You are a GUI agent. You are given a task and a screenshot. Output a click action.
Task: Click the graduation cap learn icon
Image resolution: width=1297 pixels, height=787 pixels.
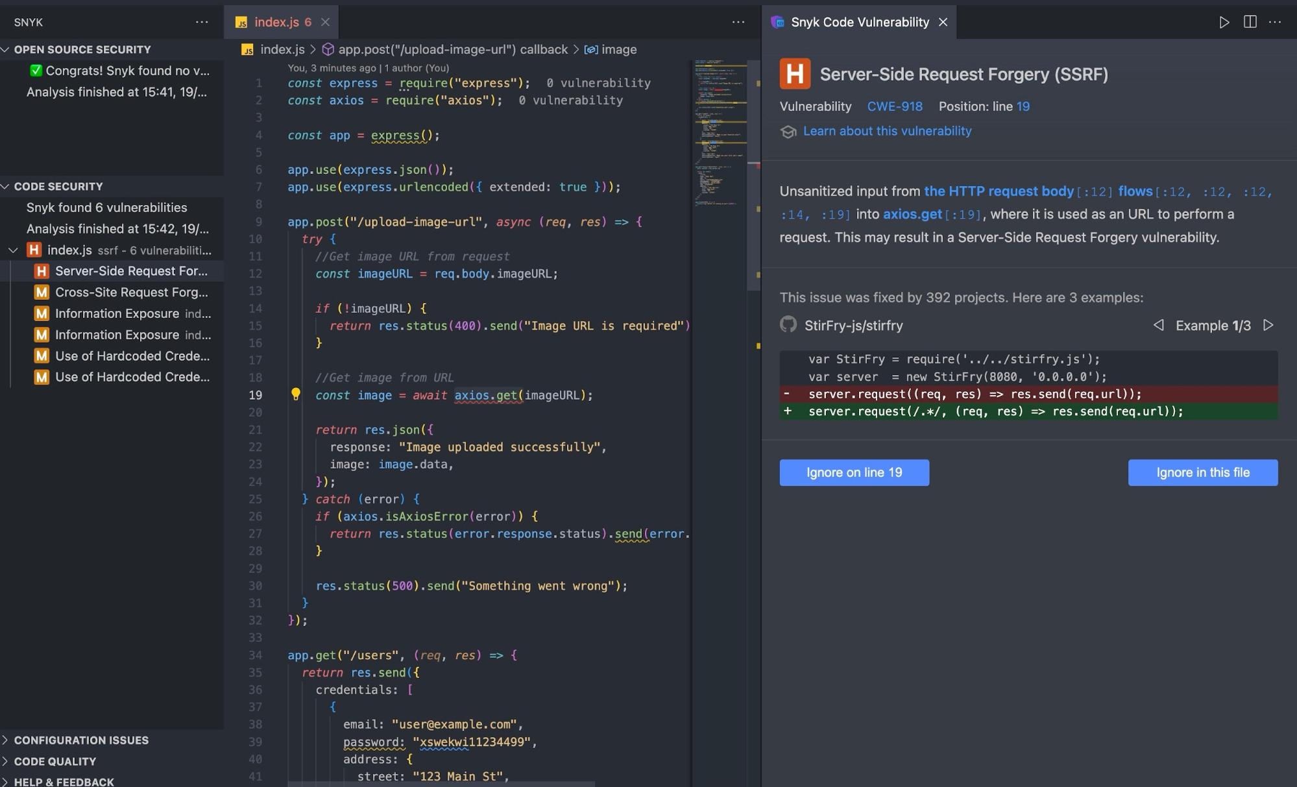click(x=788, y=132)
